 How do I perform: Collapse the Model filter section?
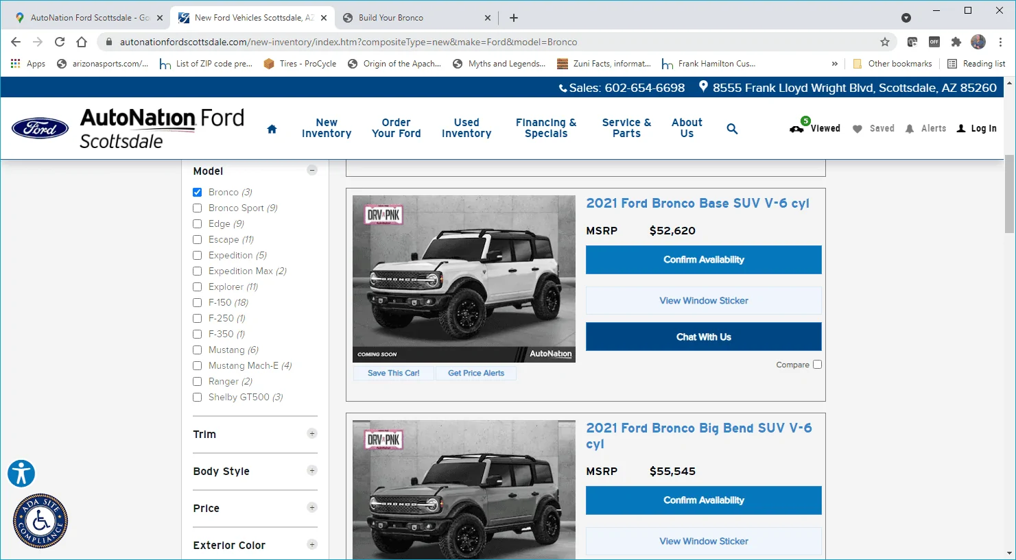click(312, 170)
